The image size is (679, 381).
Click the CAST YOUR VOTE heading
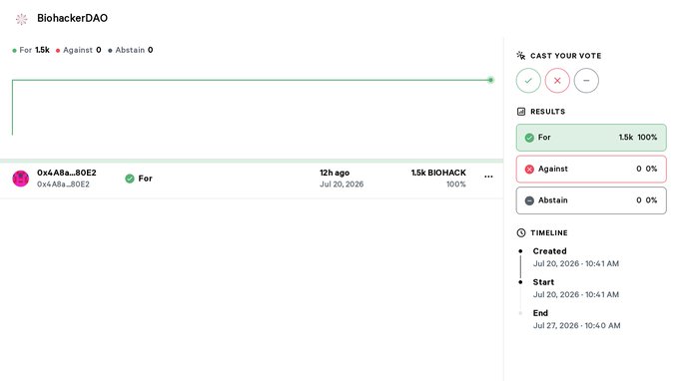[565, 56]
